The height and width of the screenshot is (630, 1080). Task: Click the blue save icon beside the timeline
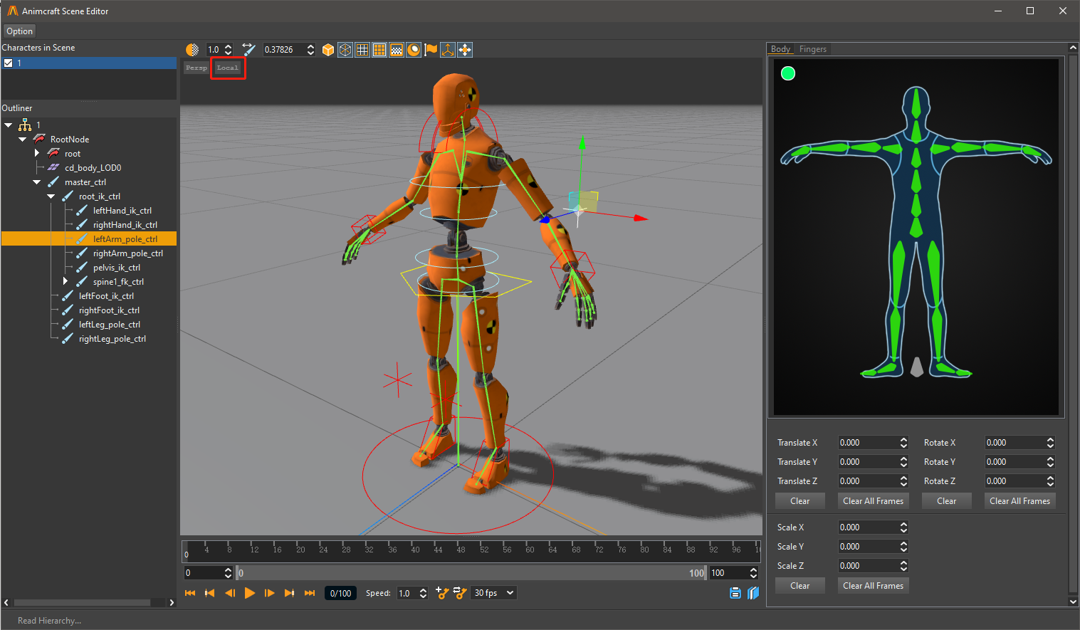(x=735, y=593)
